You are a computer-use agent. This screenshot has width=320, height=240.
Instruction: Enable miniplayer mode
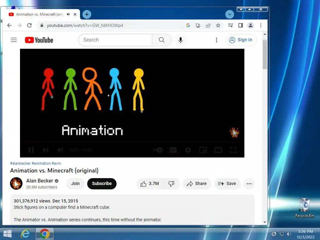[x=203, y=150]
